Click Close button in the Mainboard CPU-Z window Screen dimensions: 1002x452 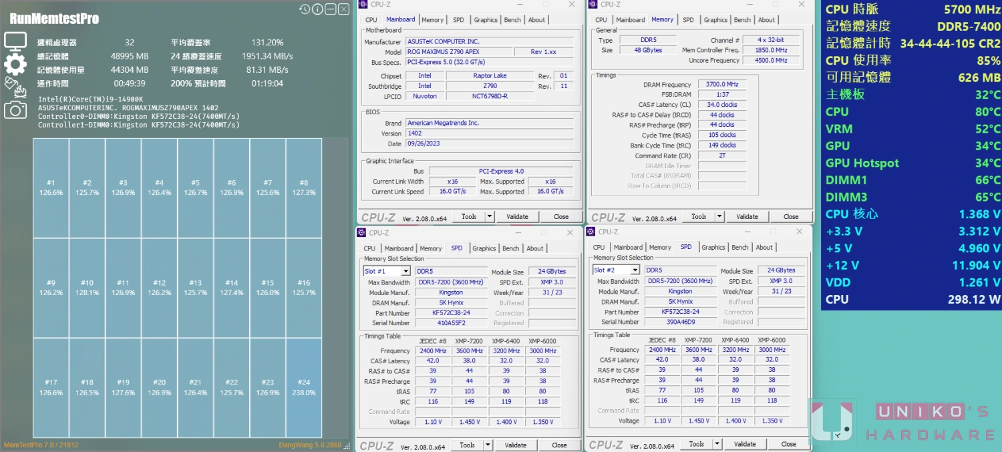coord(561,216)
